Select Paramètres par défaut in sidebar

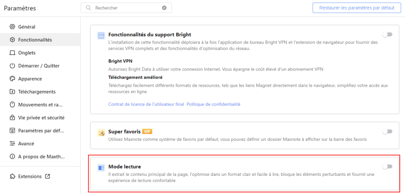[41, 131]
